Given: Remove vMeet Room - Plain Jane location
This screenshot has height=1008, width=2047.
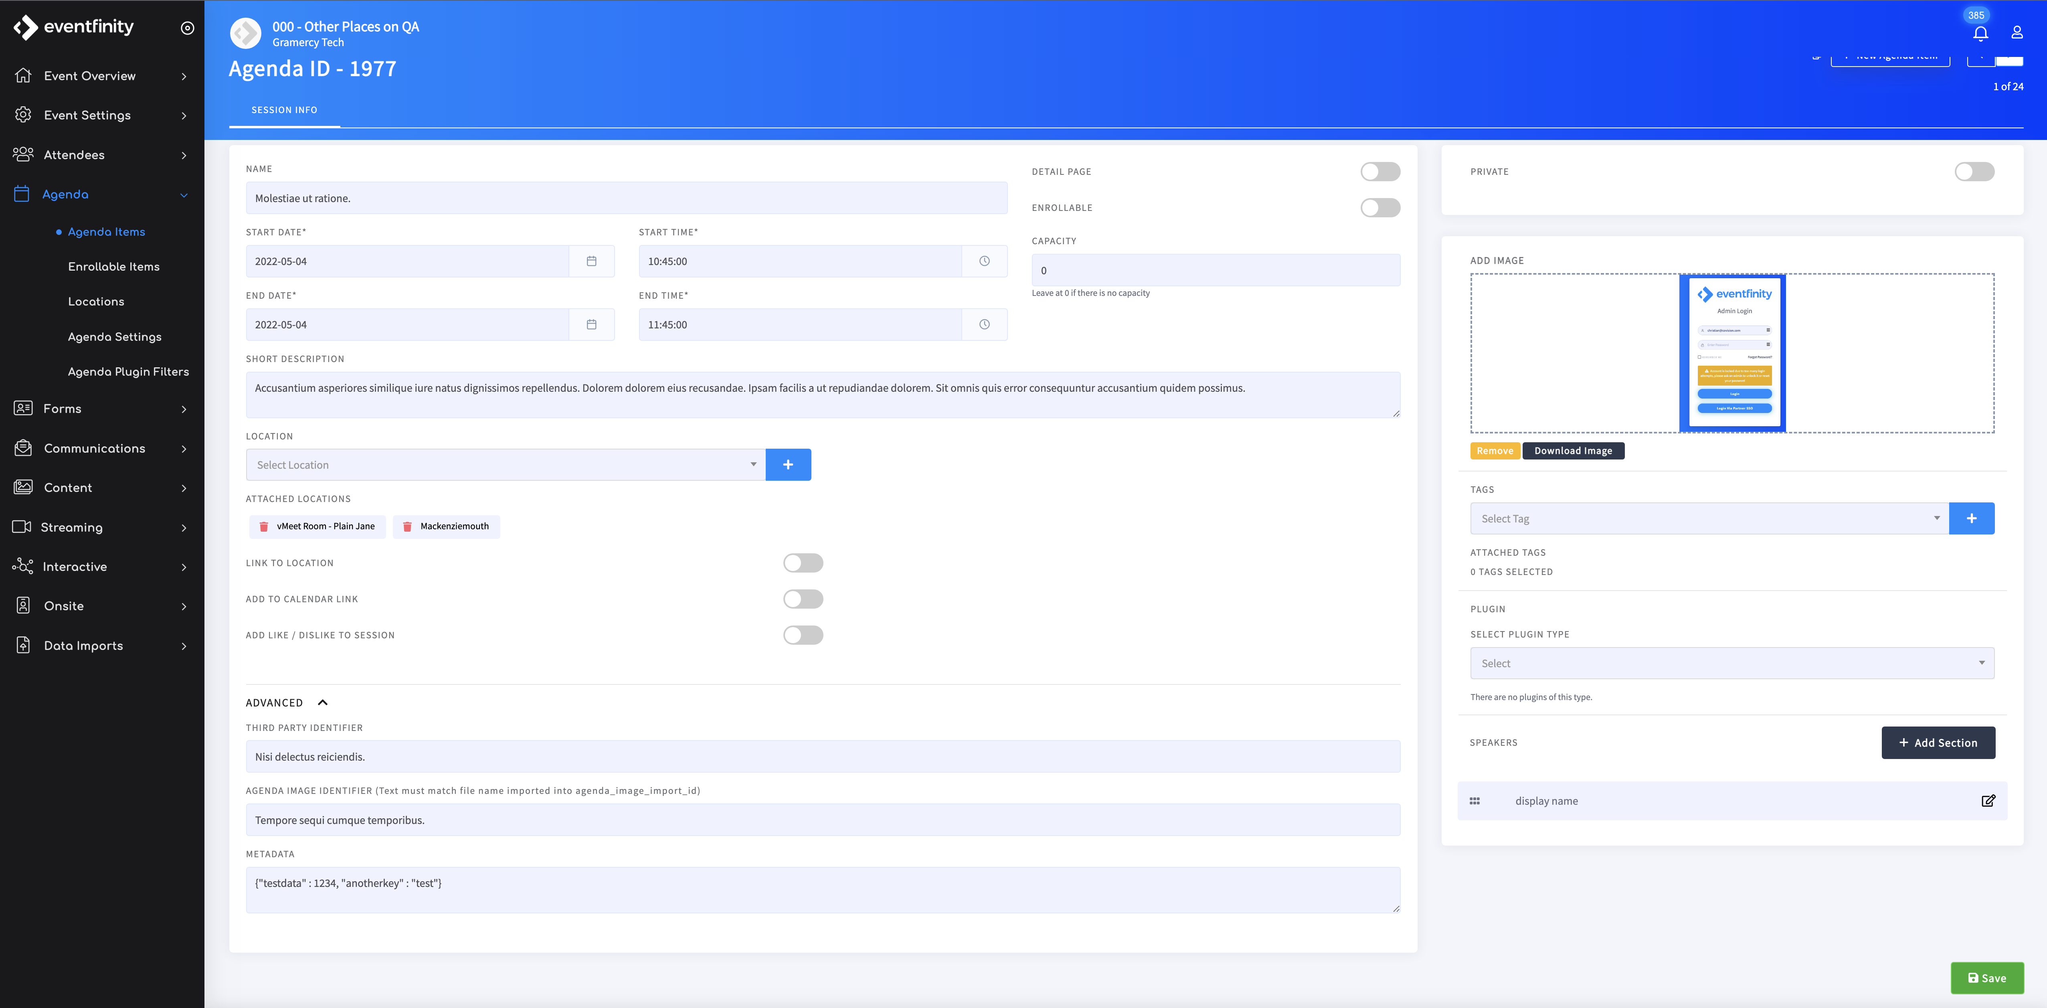Looking at the screenshot, I should 264,526.
